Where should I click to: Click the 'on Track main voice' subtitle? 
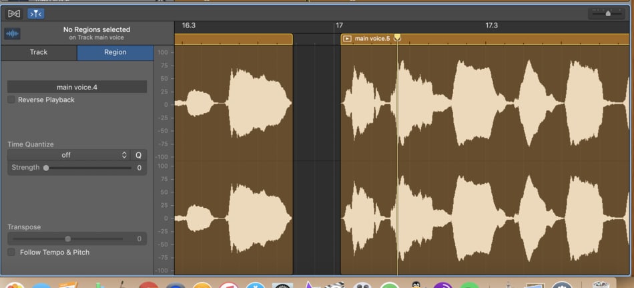[96, 37]
